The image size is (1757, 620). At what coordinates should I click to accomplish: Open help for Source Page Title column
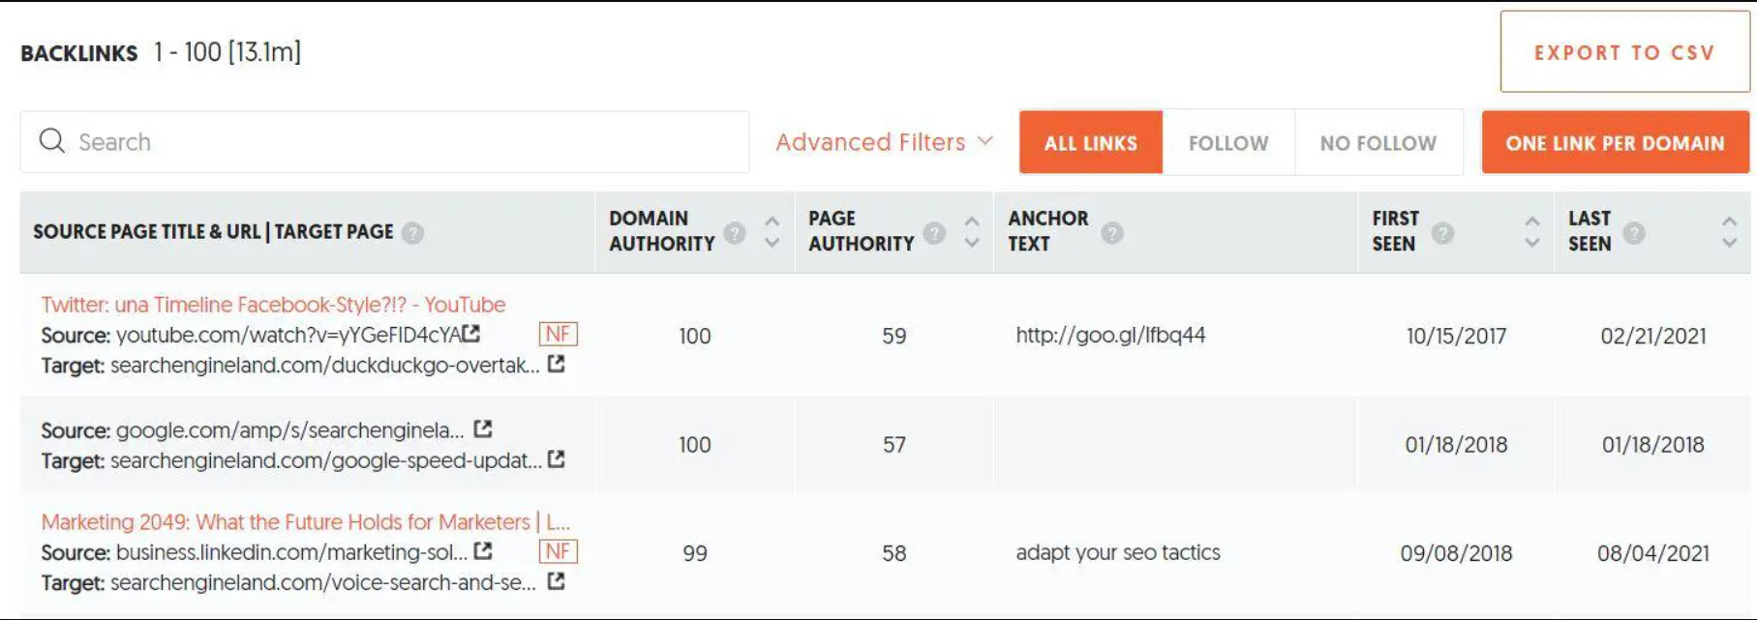[412, 233]
